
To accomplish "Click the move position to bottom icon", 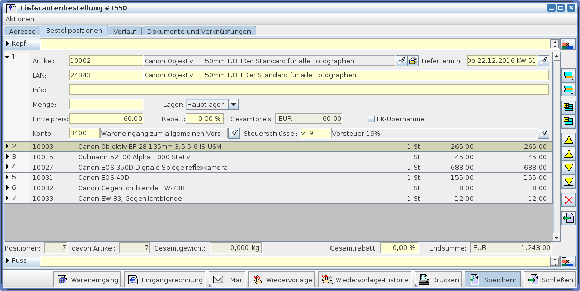I will [569, 182].
